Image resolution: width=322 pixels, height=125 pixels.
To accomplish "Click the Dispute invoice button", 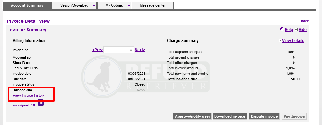I will (x=264, y=116).
